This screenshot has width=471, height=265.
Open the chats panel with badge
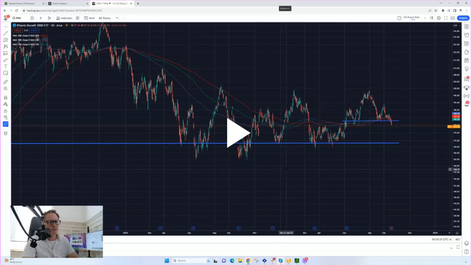click(x=466, y=79)
